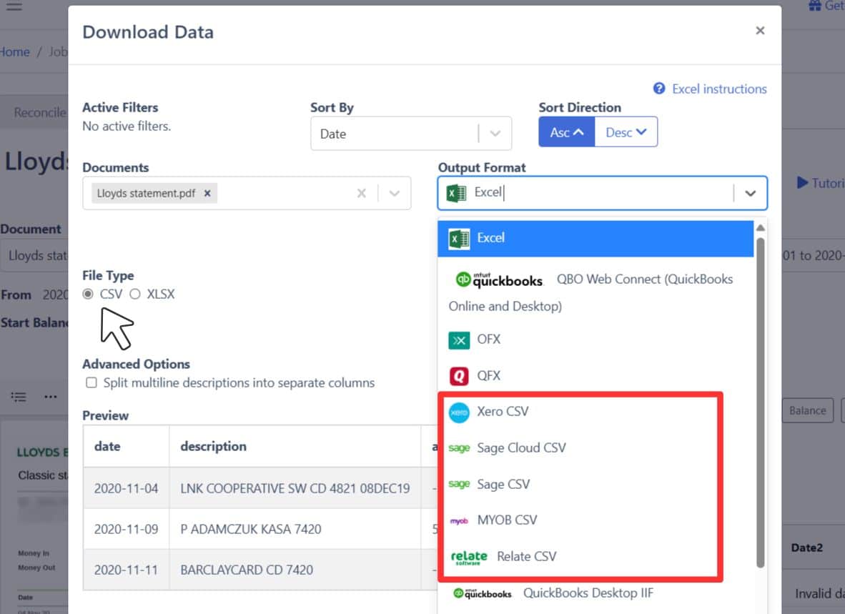845x614 pixels.
Task: Click the Reconcile tab in background page
Action: click(39, 112)
